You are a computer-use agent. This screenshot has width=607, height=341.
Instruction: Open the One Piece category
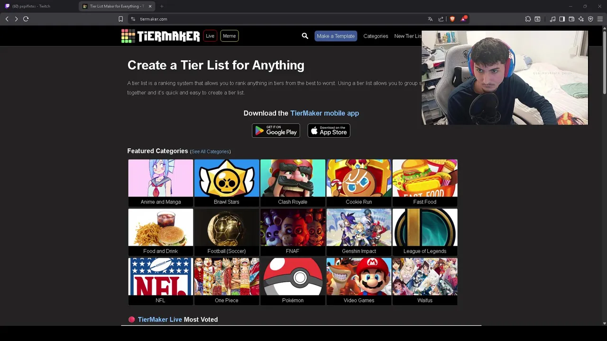click(x=227, y=281)
